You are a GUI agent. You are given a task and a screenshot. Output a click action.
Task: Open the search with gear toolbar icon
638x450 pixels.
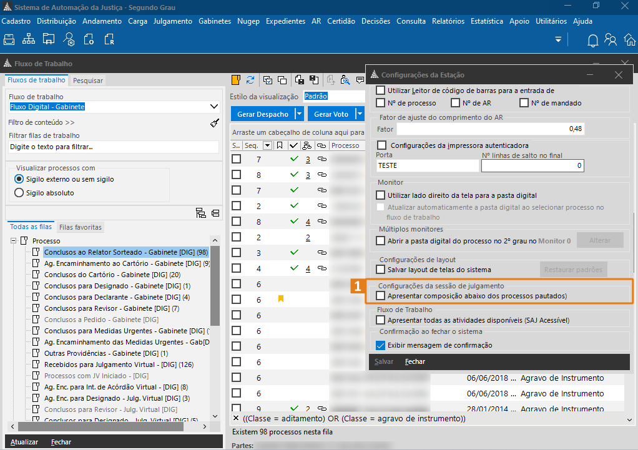pos(69,39)
